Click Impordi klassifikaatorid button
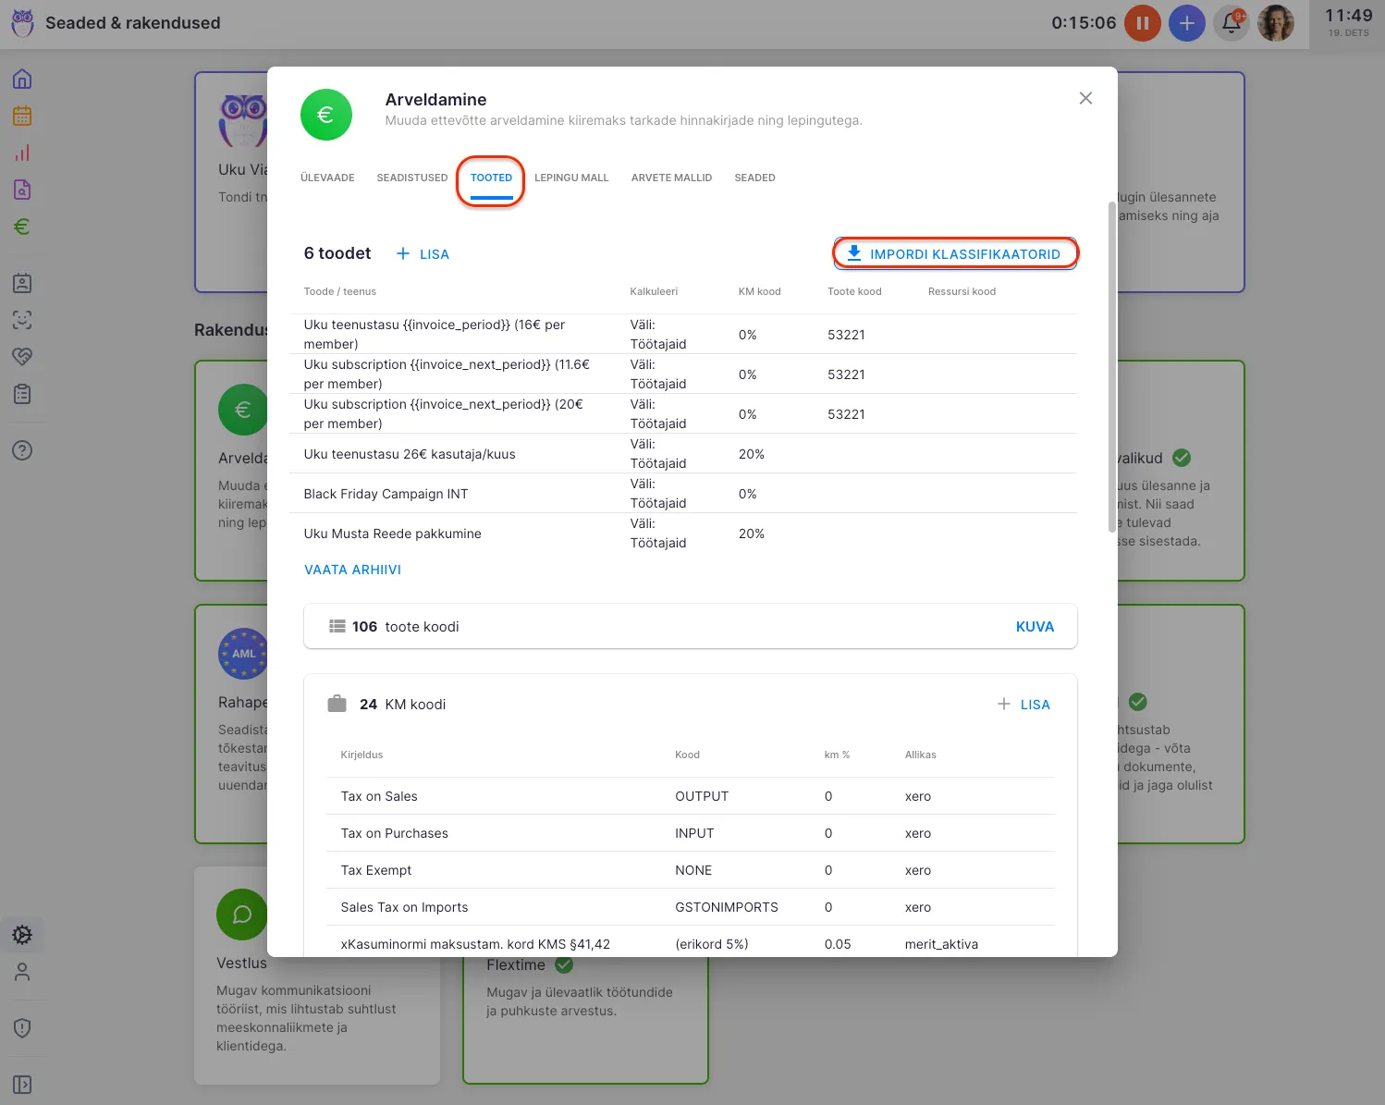1385x1105 pixels. click(955, 254)
